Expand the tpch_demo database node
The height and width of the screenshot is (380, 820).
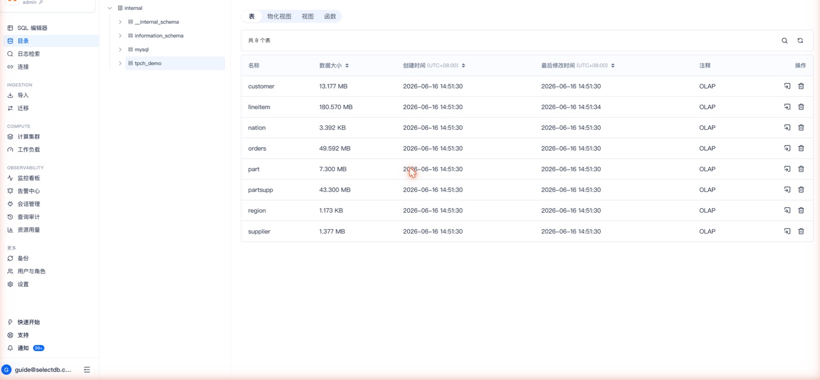coord(120,63)
